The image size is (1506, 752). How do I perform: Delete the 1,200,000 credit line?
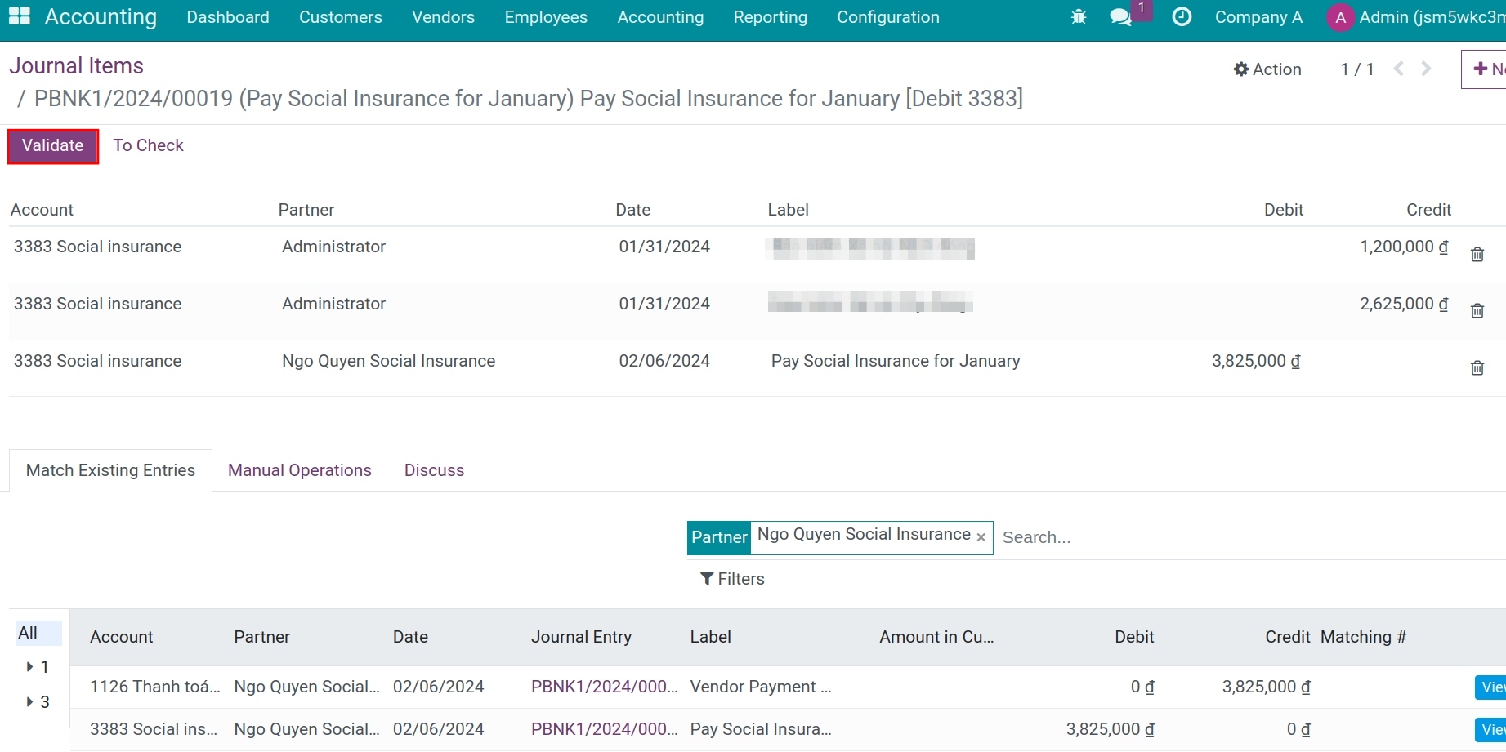[1477, 255]
